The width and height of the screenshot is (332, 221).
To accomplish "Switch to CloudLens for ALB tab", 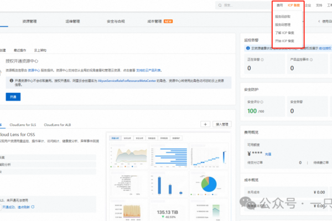I will pos(58,125).
